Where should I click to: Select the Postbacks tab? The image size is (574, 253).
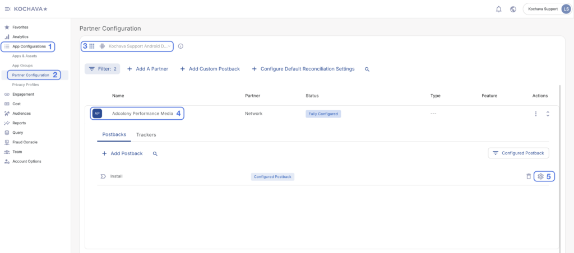(114, 135)
